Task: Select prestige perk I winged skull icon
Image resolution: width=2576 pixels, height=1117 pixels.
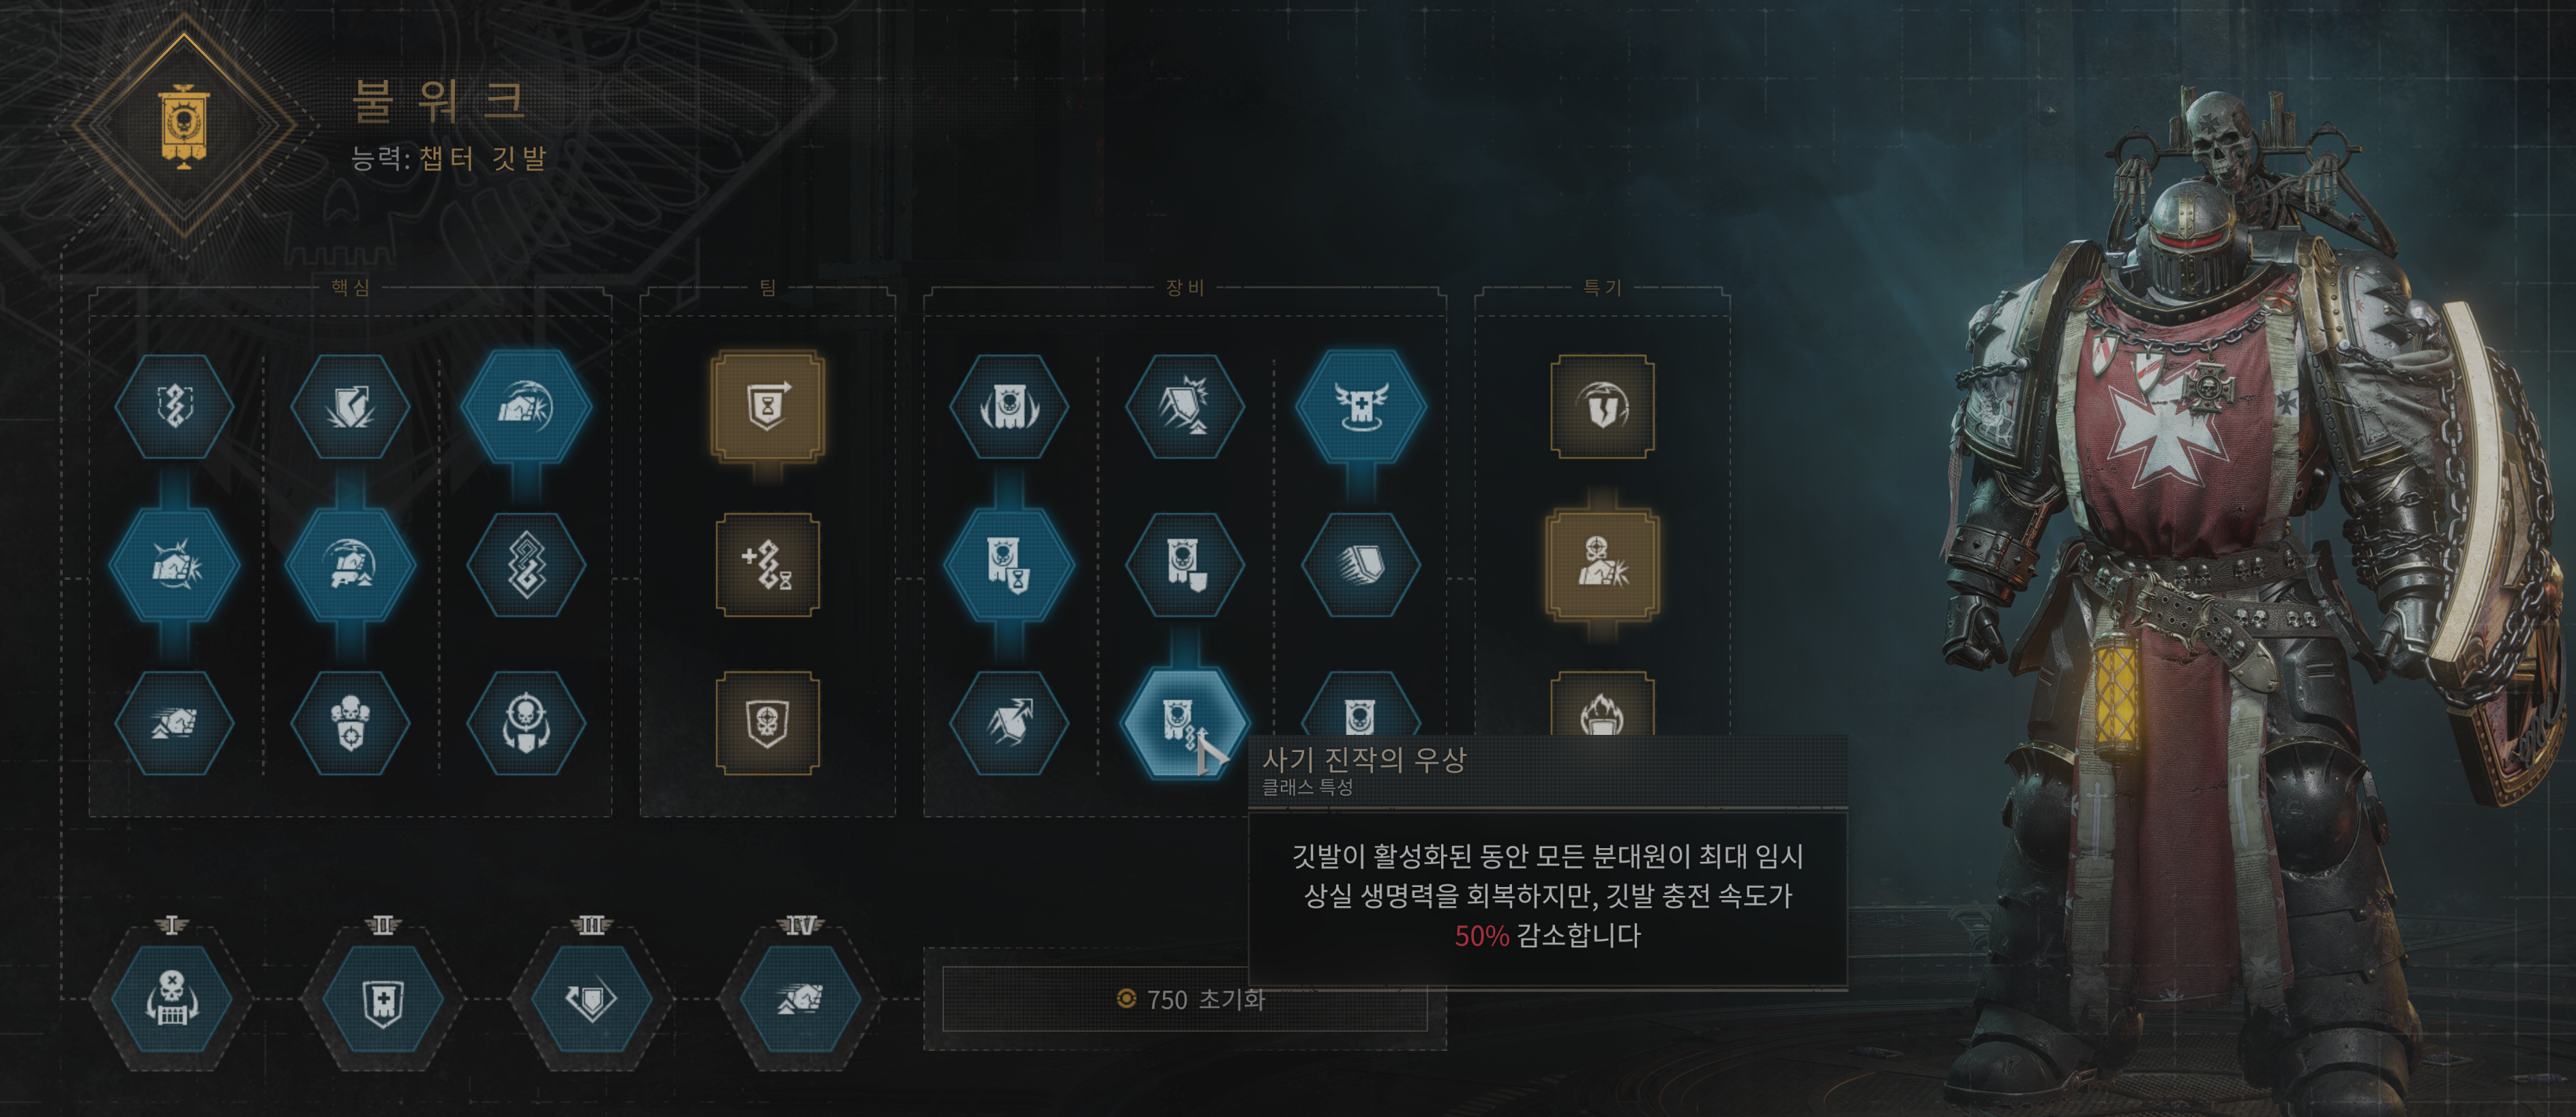Action: pyautogui.click(x=172, y=998)
